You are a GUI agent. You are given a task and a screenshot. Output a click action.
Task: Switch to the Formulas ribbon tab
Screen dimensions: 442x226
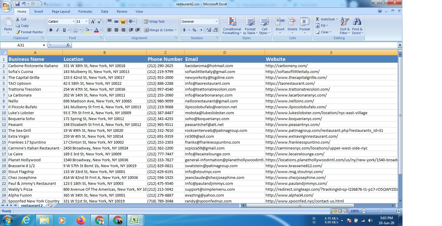(85, 11)
